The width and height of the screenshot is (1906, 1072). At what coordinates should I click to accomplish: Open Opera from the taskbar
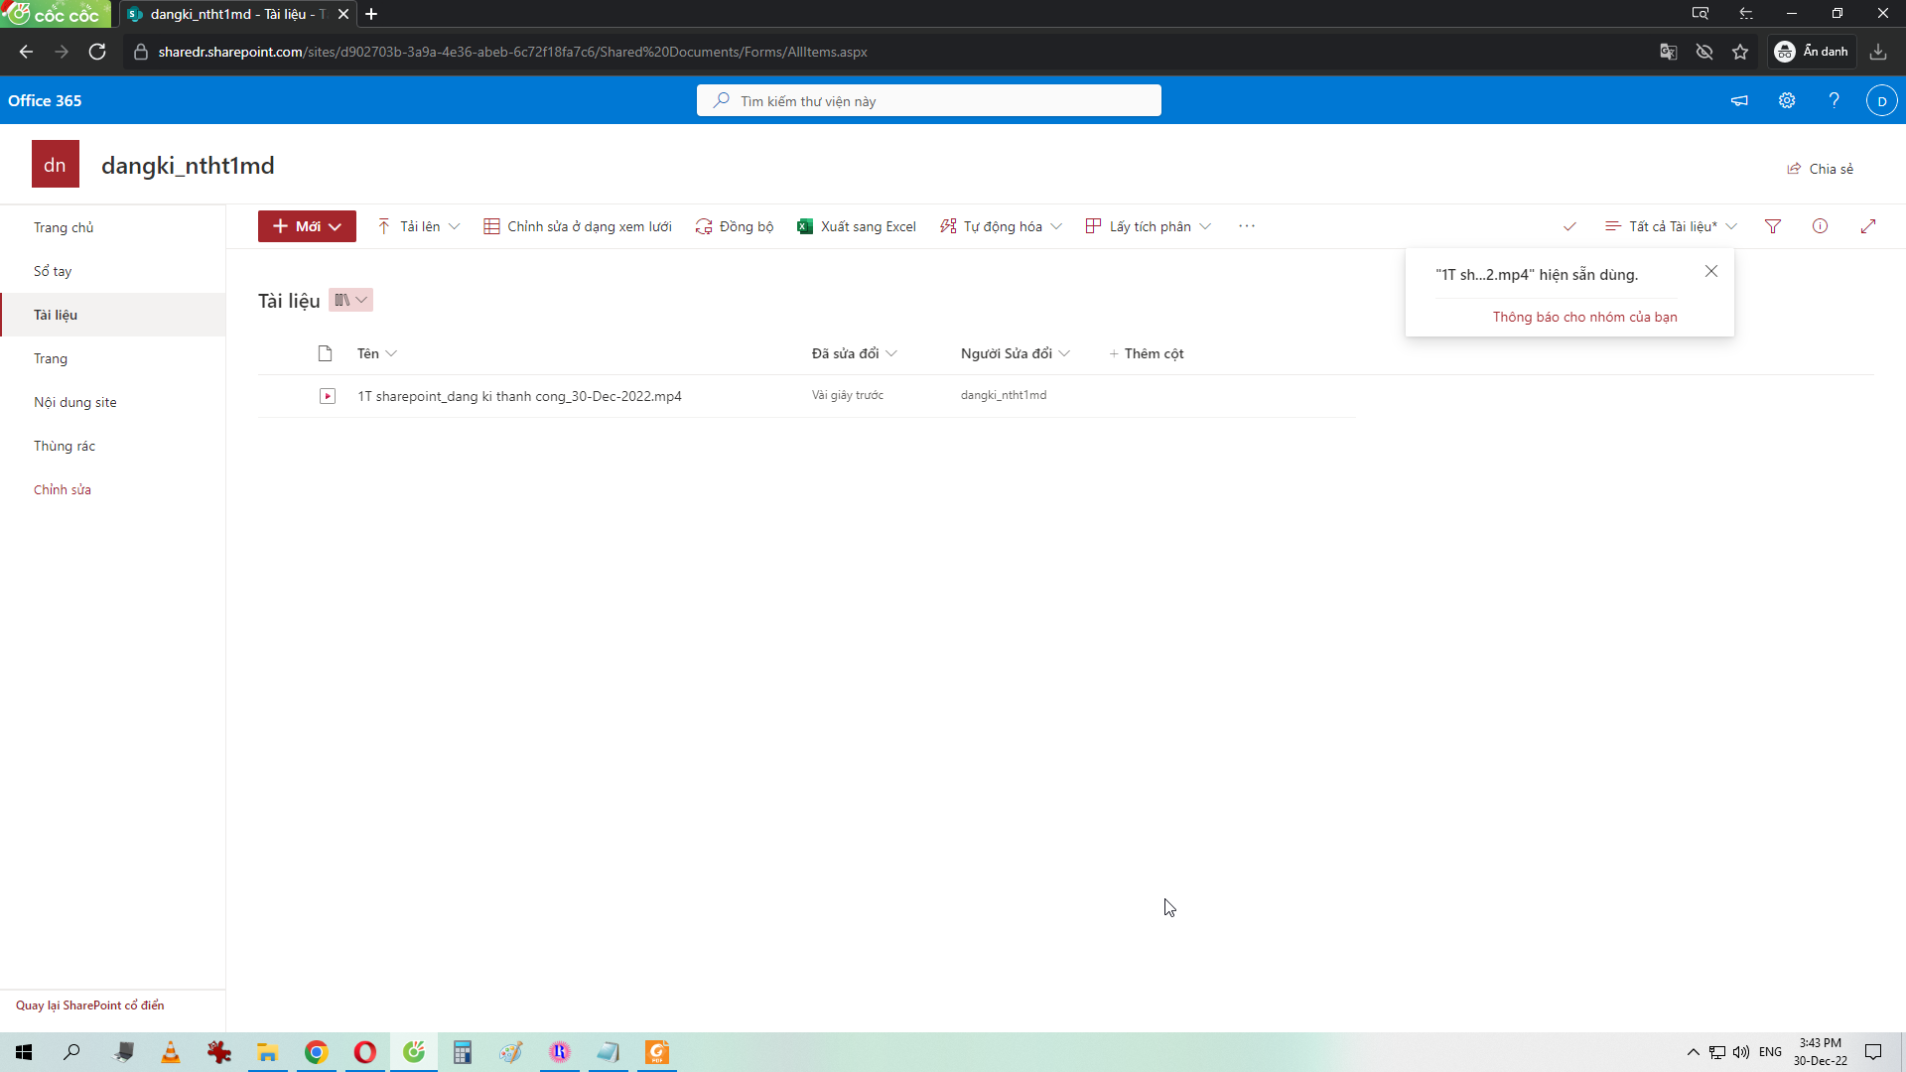(x=365, y=1052)
